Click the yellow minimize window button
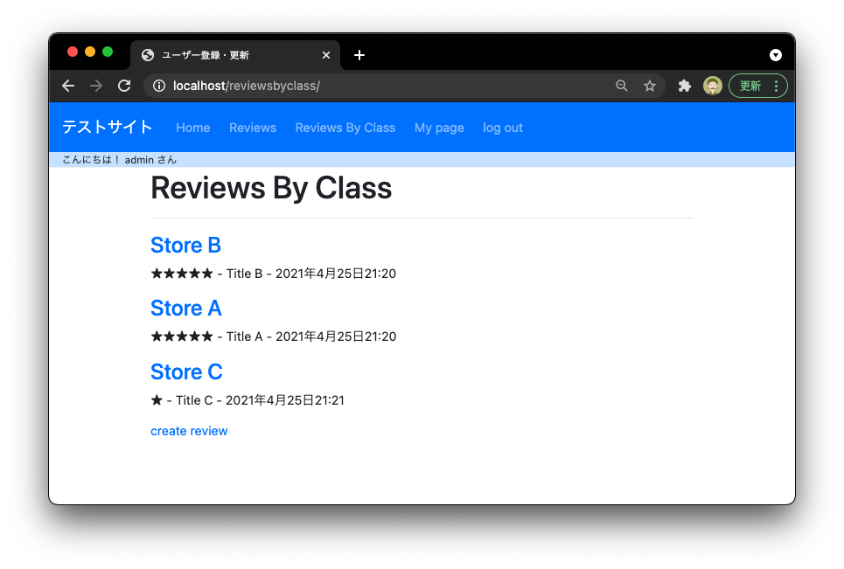844x569 pixels. point(90,52)
